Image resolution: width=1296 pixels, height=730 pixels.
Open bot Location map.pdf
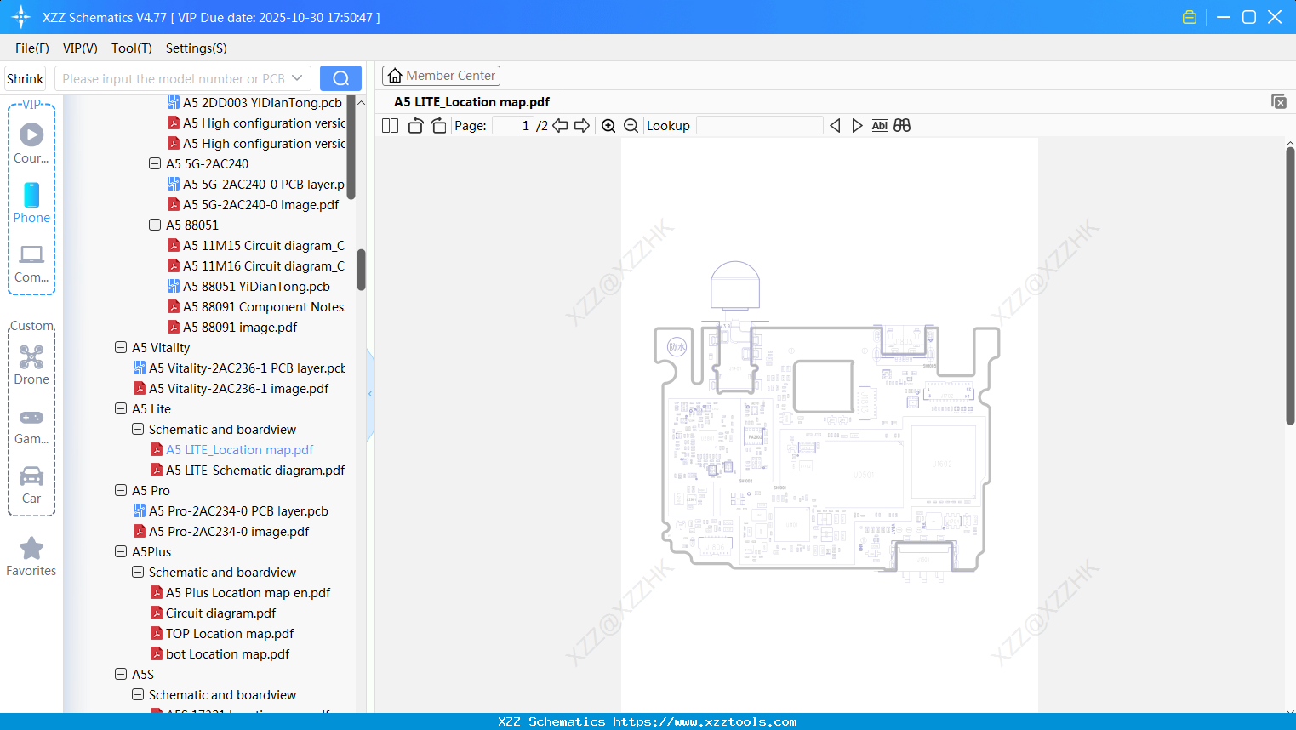[220, 654]
